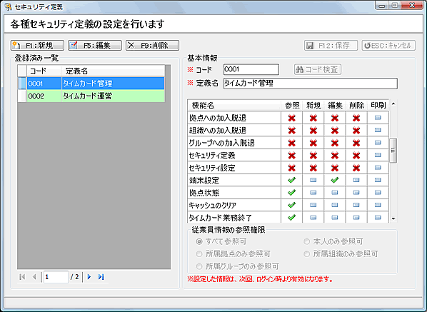Screen dimensions: 427x312
Task: Click the 定義名 text field
Action: (311, 84)
